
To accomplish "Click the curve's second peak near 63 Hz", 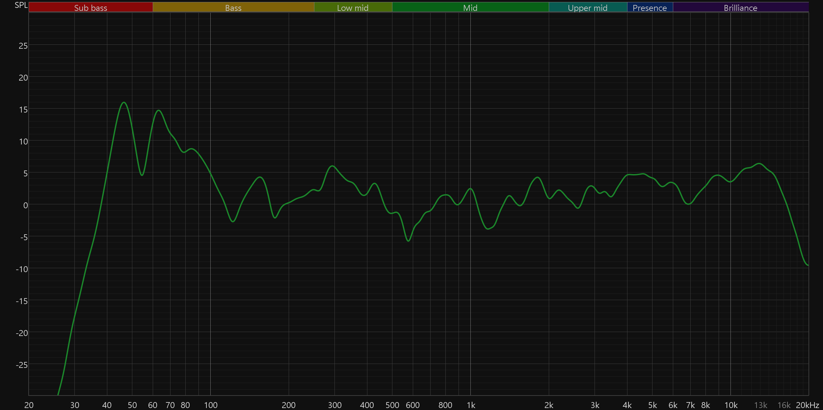I will pos(159,110).
